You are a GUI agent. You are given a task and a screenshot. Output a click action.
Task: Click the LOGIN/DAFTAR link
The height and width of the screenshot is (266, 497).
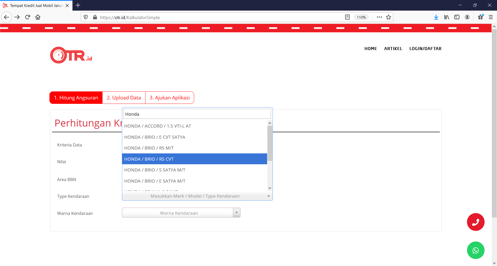(425, 49)
